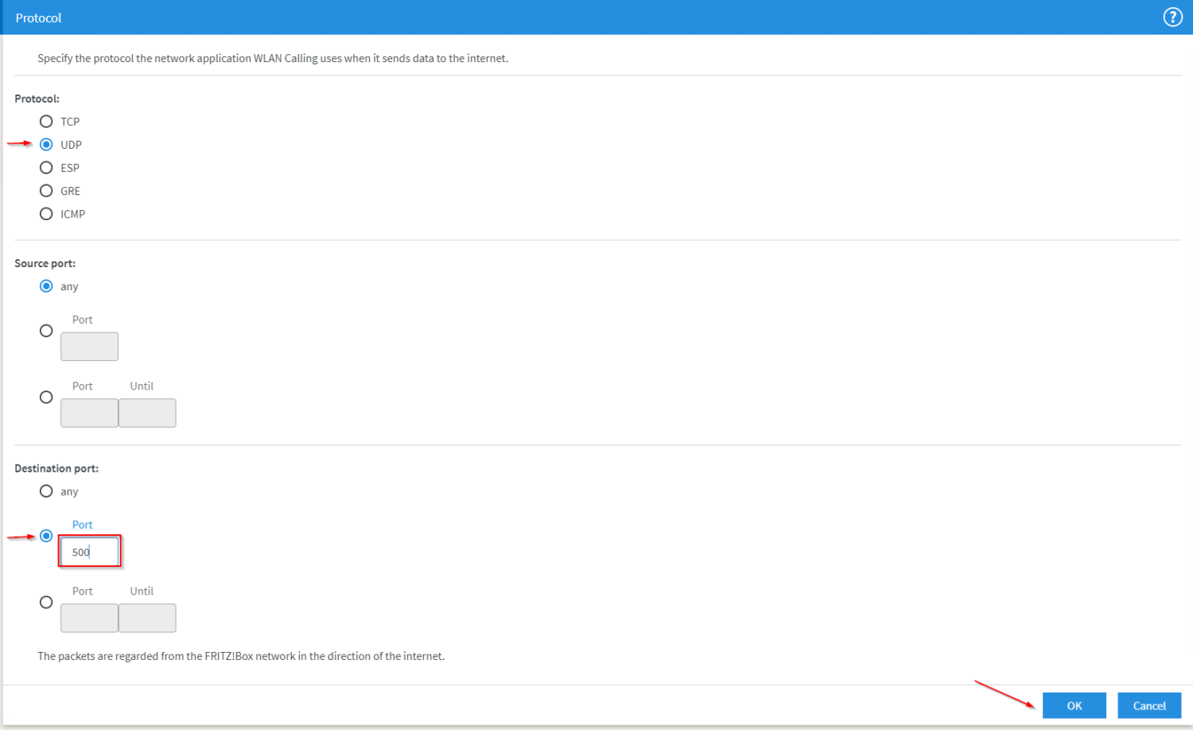Select the TCP protocol option
Screen dimensions: 1193x730
click(46, 122)
